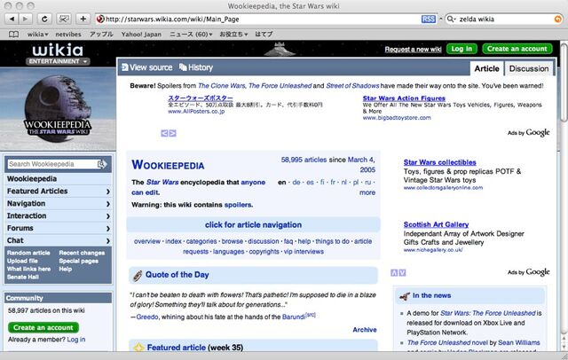Open the ニュース (60) bookmarks dropdown
568x360 pixels.
point(191,35)
